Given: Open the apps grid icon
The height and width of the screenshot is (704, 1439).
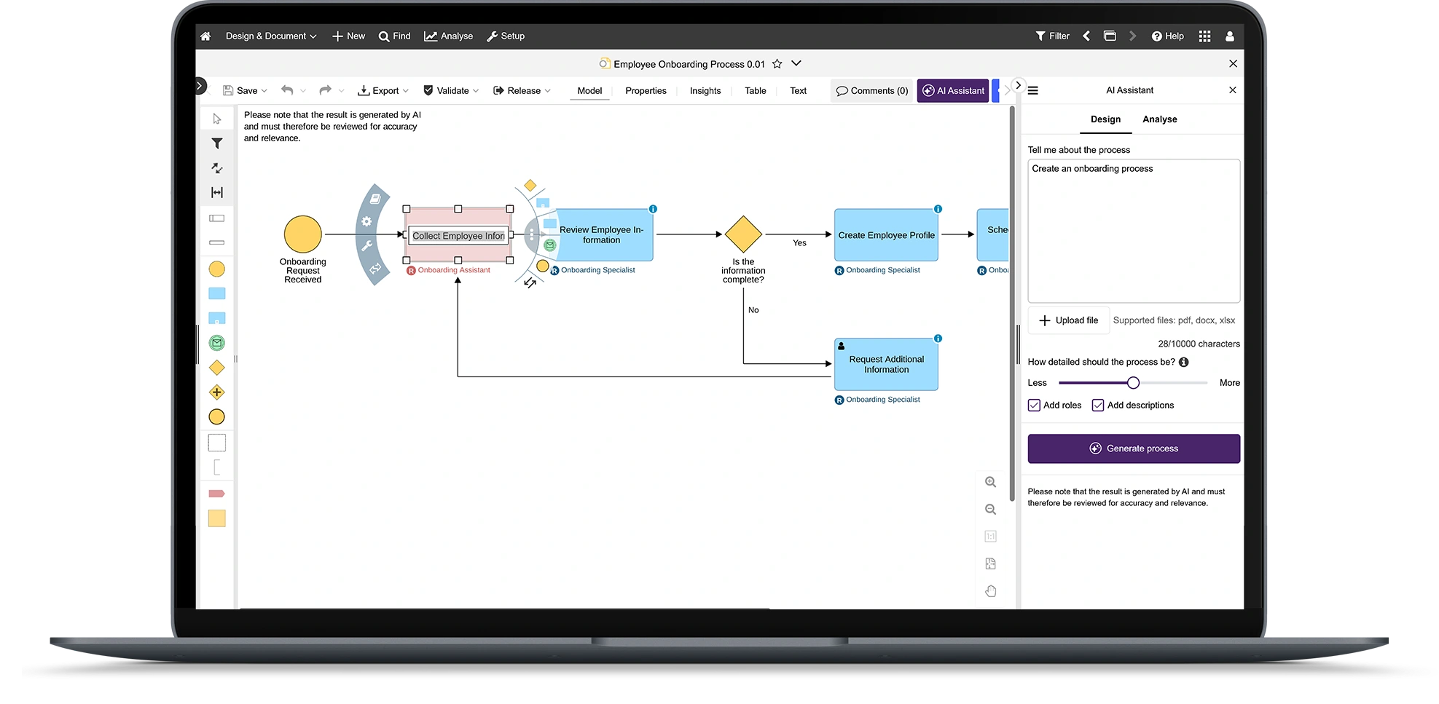Looking at the screenshot, I should [1204, 36].
